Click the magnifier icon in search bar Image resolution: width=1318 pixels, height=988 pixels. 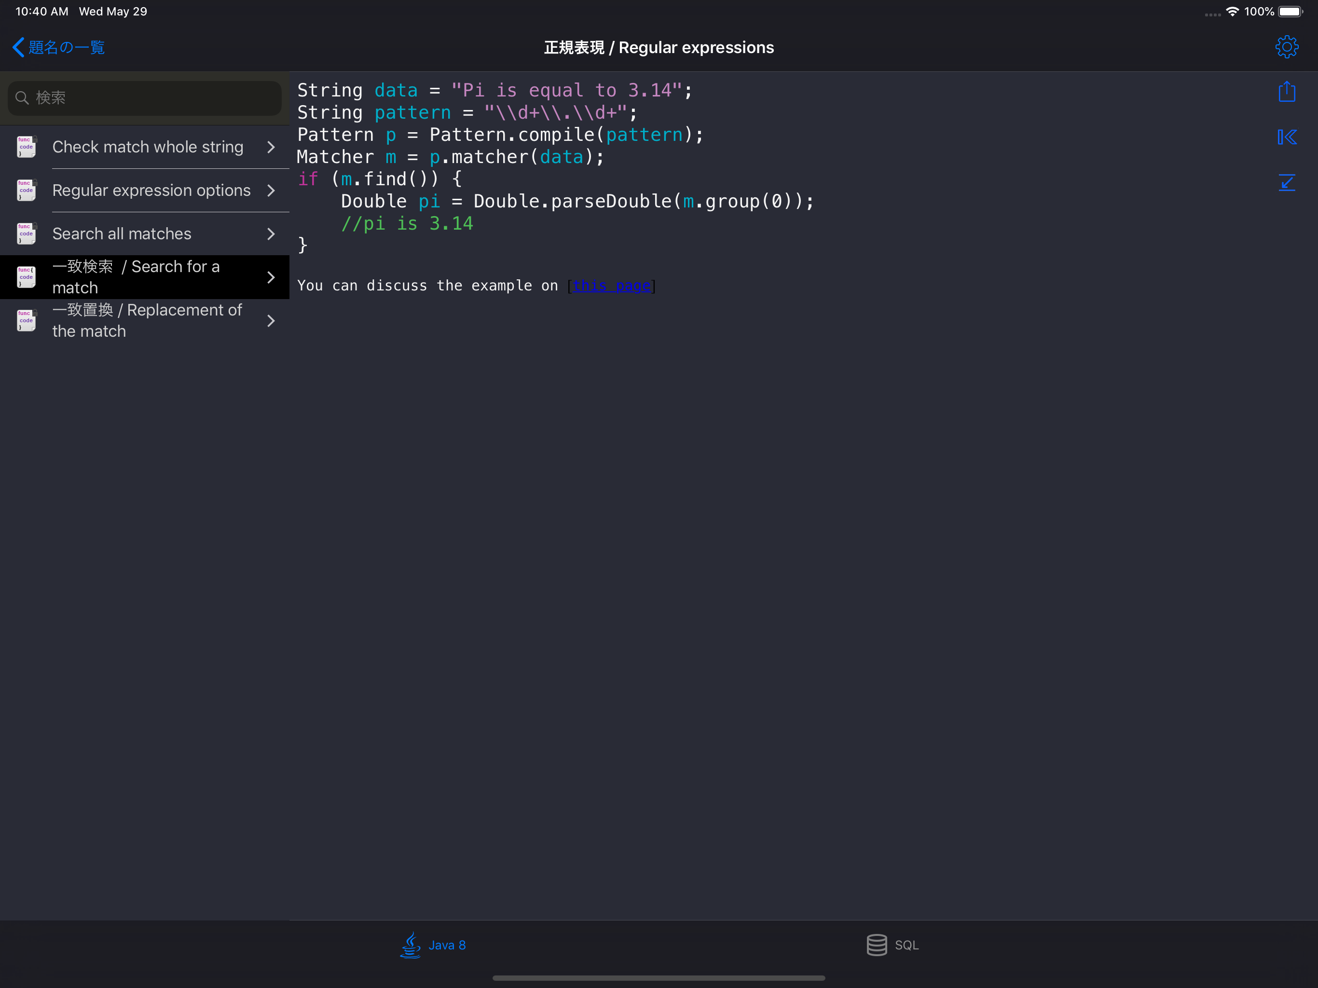click(x=22, y=98)
